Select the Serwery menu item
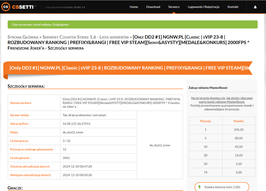This screenshot has height=191, width=266. (174, 7)
